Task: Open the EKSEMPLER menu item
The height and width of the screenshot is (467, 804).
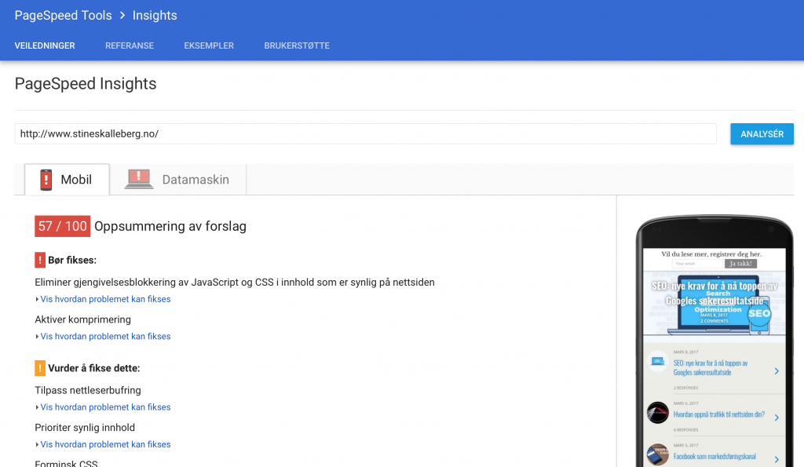Action: tap(209, 46)
